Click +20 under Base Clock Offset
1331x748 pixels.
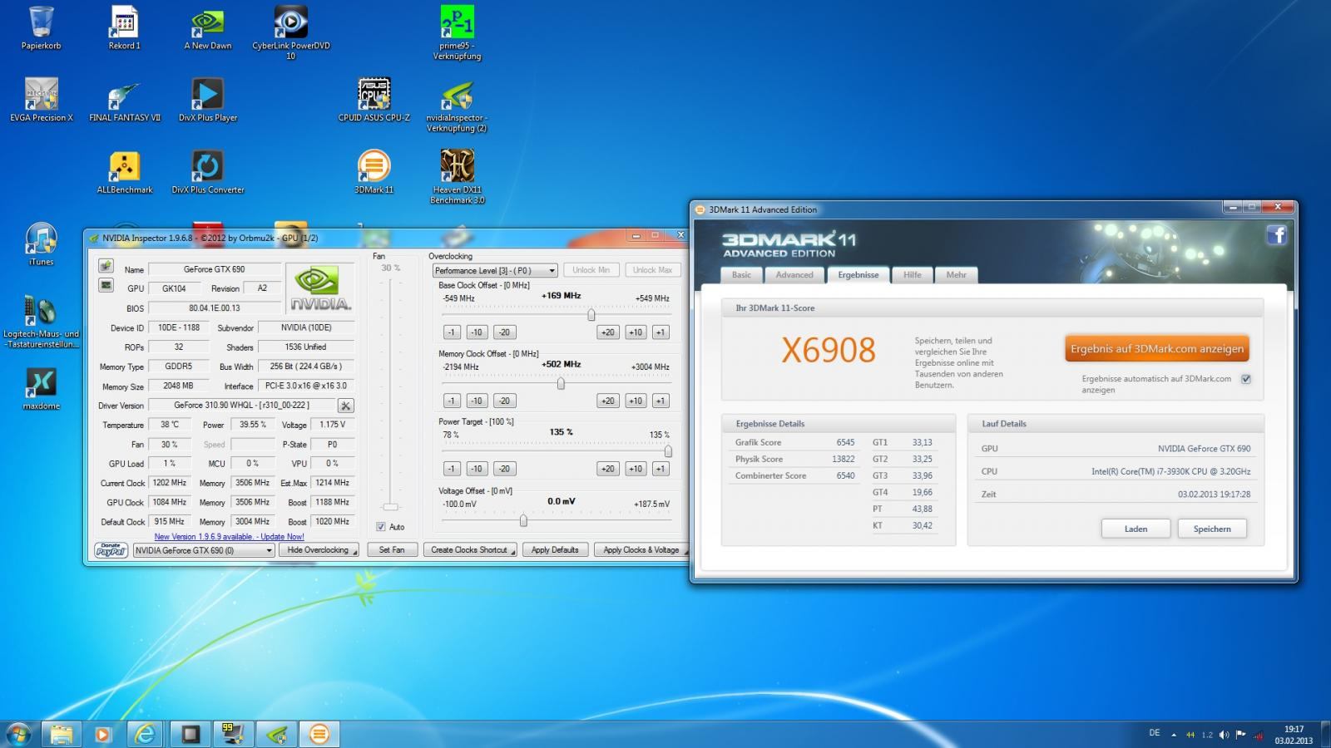[x=608, y=332]
